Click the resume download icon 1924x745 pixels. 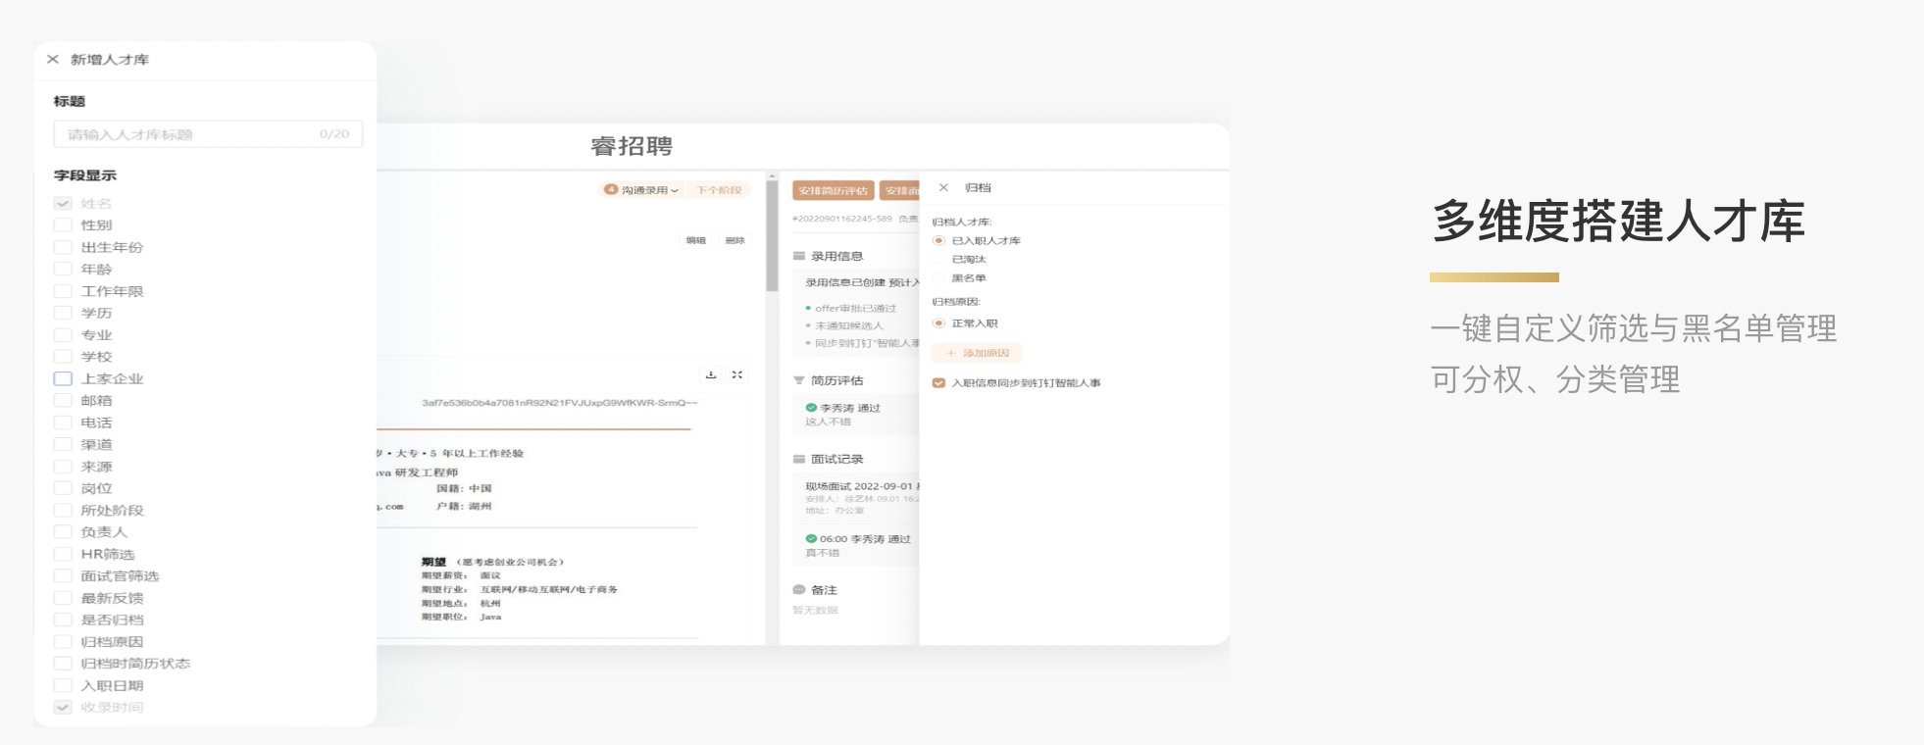(711, 374)
